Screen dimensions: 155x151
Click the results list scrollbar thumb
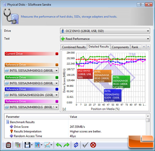(x=148, y=120)
